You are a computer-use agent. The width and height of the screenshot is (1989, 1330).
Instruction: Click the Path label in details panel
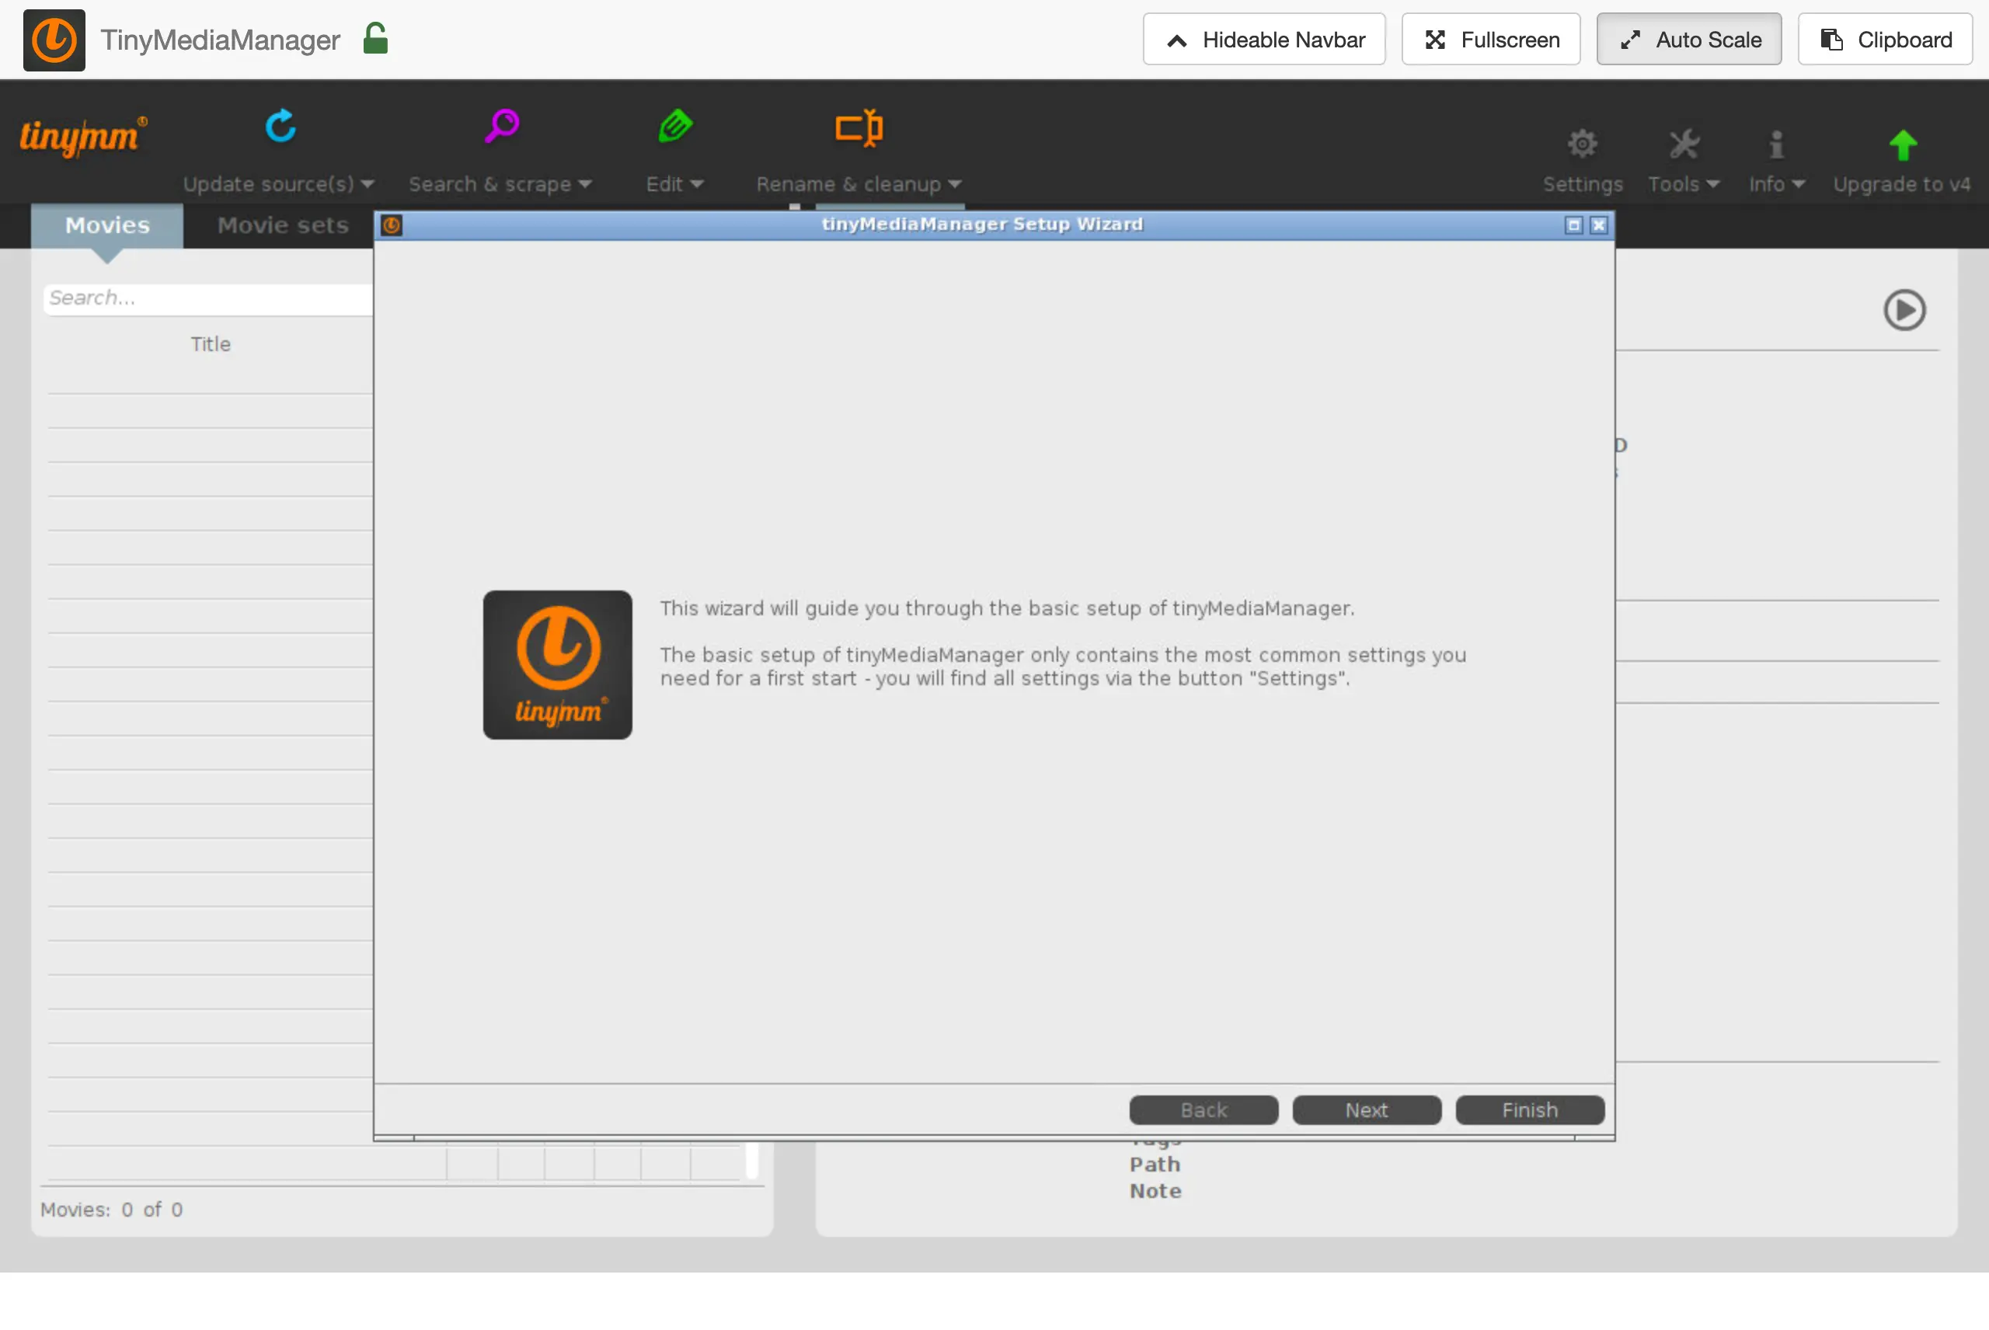click(1155, 1165)
